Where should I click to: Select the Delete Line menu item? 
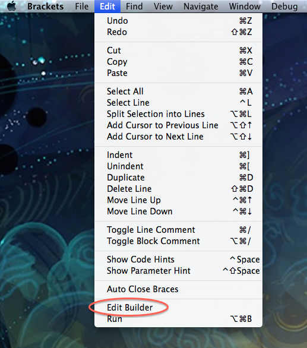click(178, 189)
